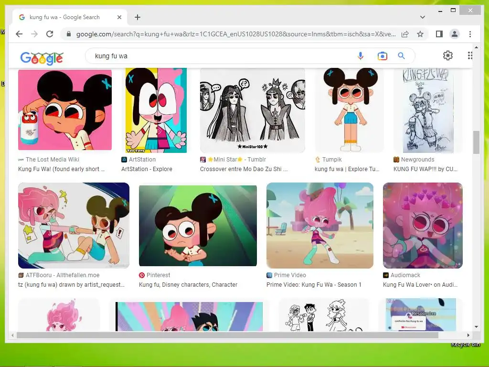Search by image with Google Lens camera

382,56
